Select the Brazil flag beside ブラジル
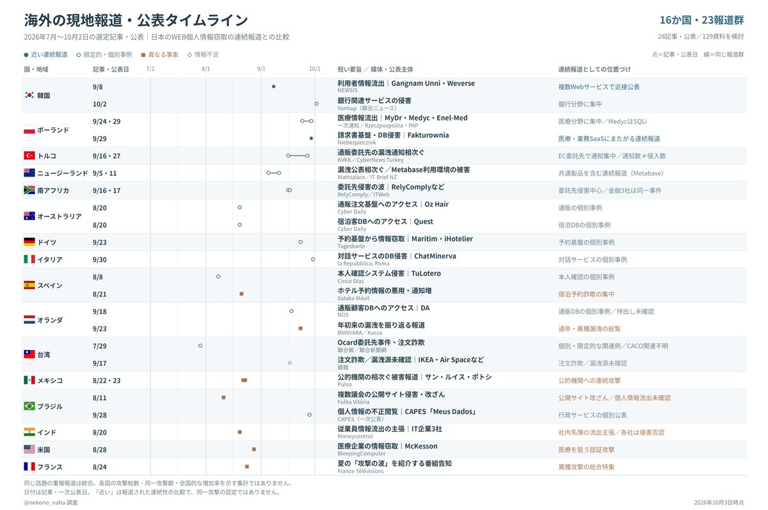 point(29,406)
